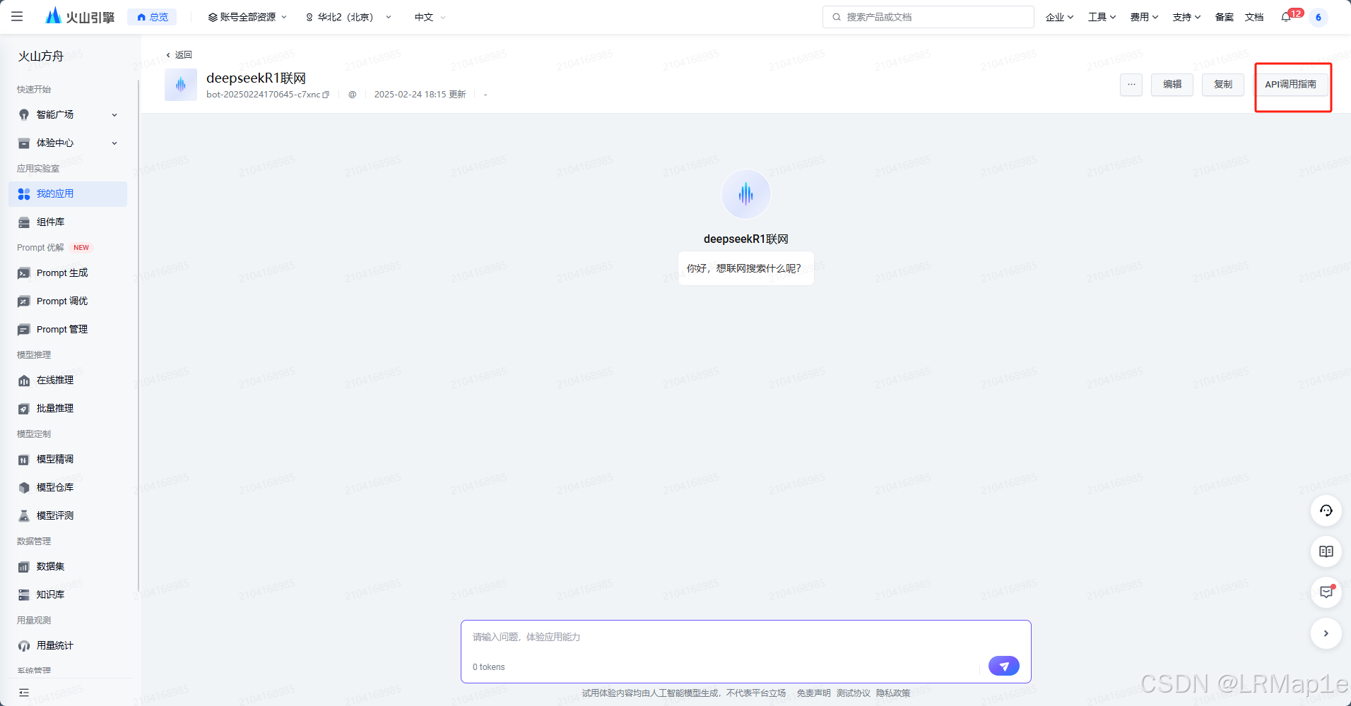Open the 免责声明 link
Image resolution: width=1351 pixels, height=706 pixels.
tap(813, 693)
